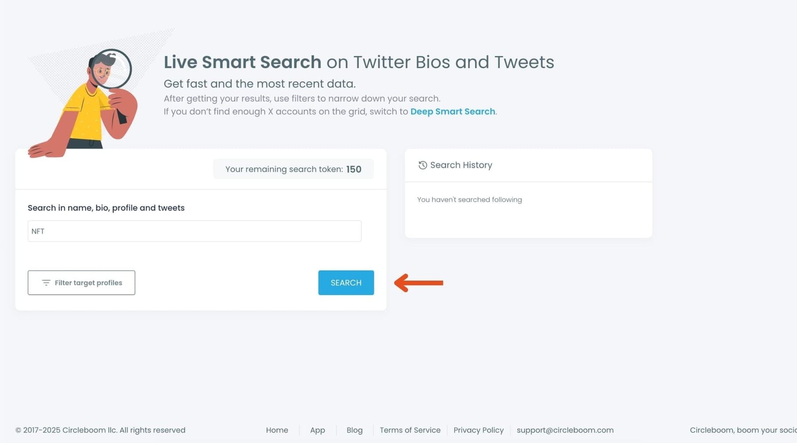Click the Search History panel title
Screen dimensions: 797x443
461,165
